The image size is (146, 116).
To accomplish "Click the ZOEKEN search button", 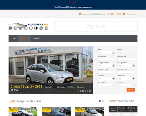I will click(x=131, y=90).
